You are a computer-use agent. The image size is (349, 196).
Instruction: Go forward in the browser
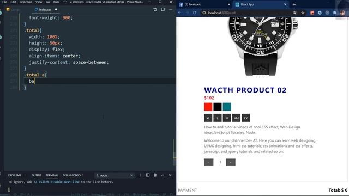coord(187,13)
